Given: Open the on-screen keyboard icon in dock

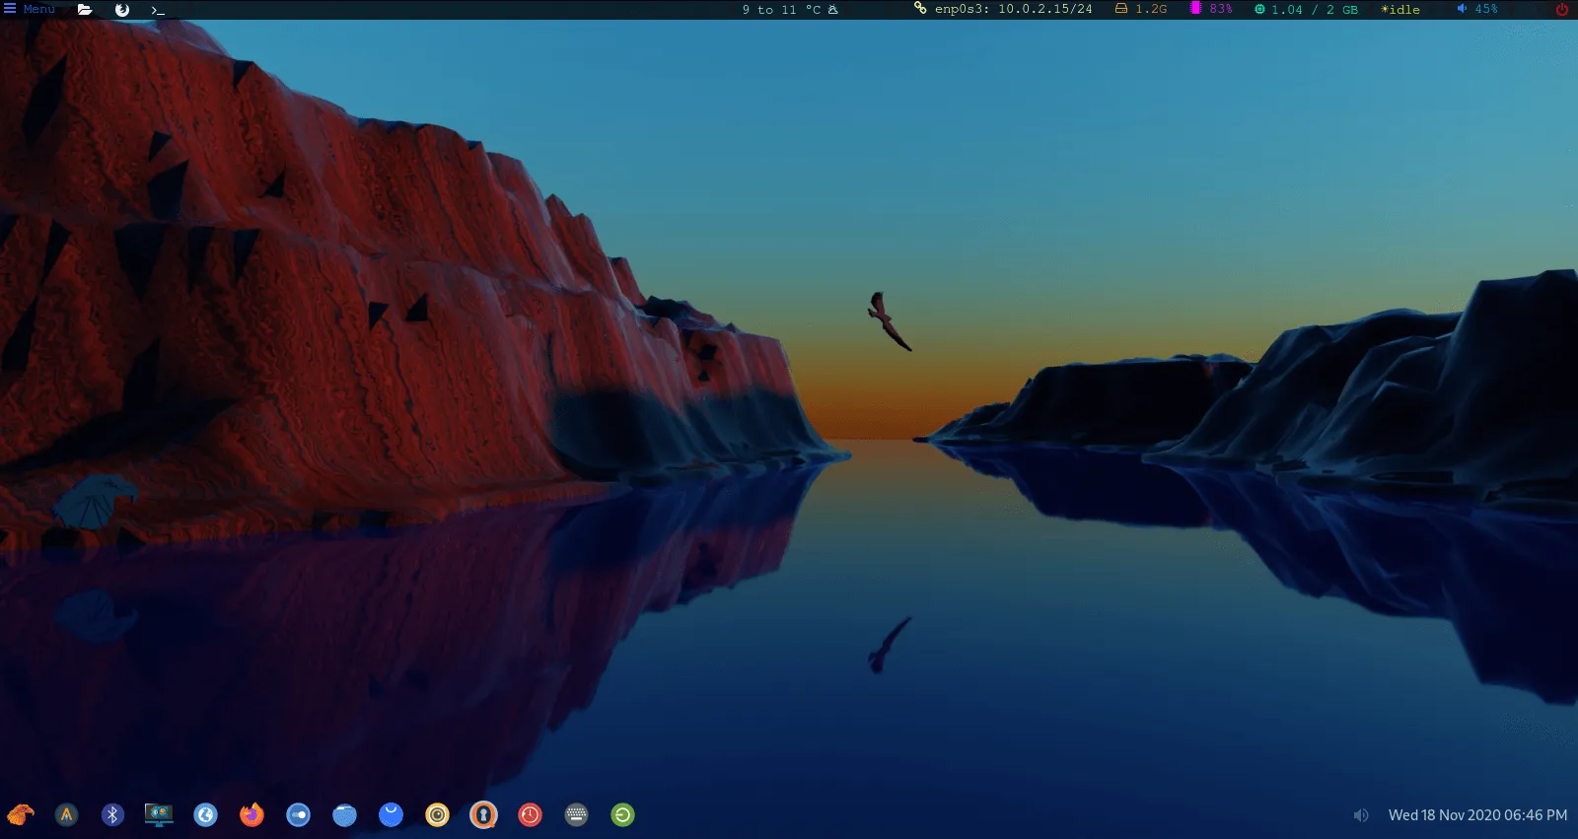Looking at the screenshot, I should tap(576, 815).
